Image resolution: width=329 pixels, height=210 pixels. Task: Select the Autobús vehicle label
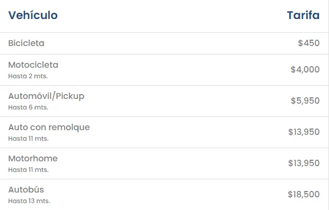[x=26, y=190]
